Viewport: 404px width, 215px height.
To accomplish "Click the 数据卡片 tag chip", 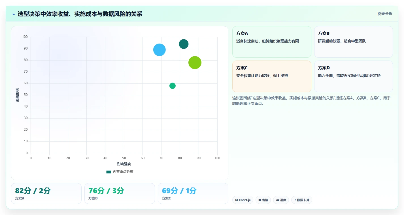I will (302, 200).
